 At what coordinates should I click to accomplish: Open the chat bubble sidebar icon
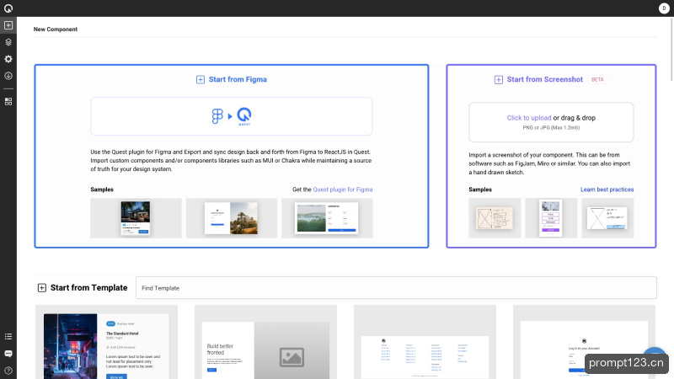[x=8, y=354]
